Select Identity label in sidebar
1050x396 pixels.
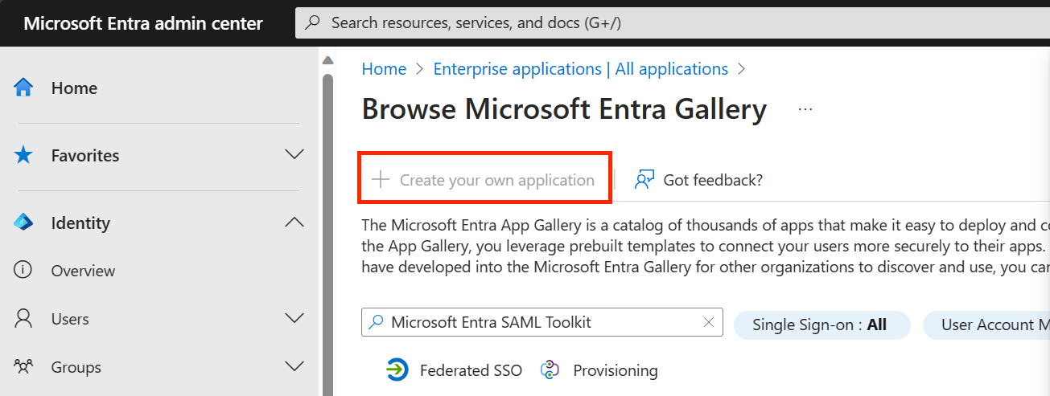pyautogui.click(x=80, y=223)
